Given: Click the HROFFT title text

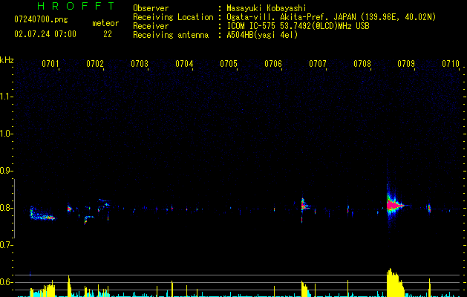Looking at the screenshot, I should pyautogui.click(x=76, y=6).
